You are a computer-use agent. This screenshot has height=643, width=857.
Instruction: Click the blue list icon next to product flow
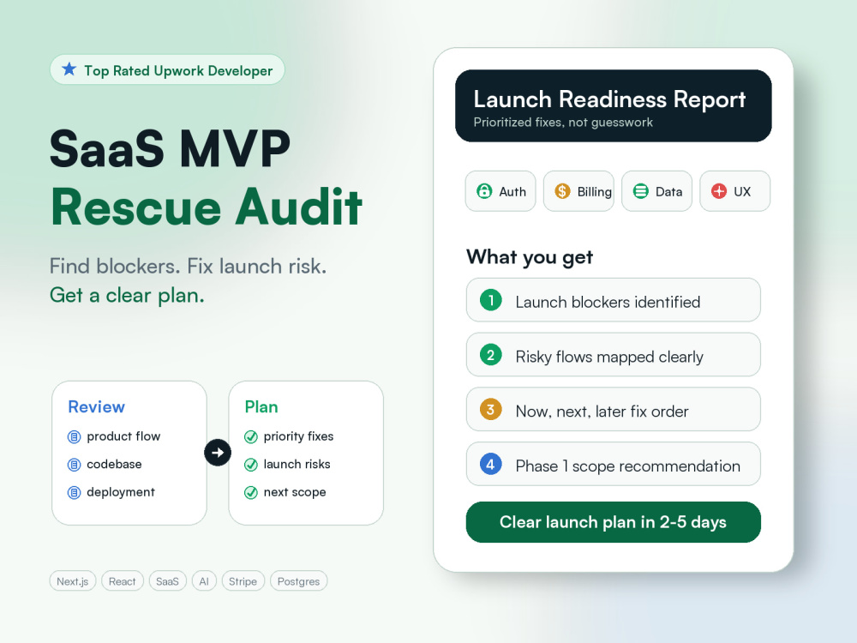point(74,437)
